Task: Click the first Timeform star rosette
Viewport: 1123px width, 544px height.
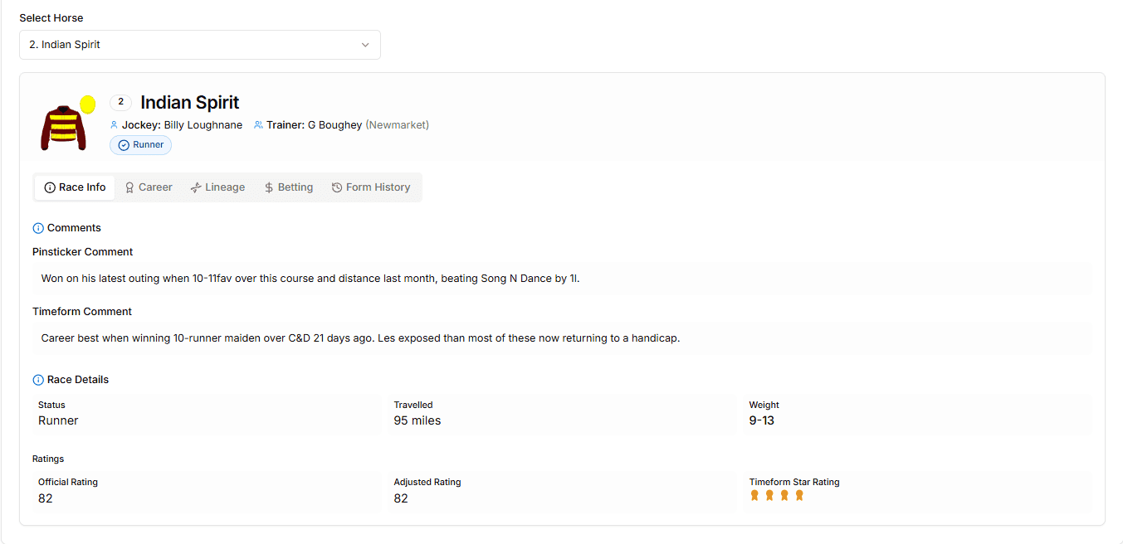Action: [x=754, y=496]
